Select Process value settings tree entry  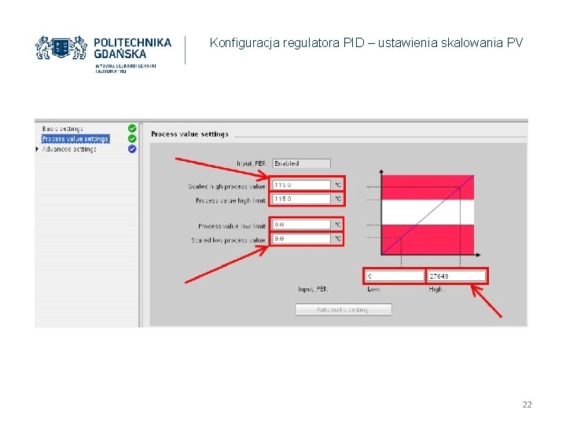coord(75,139)
